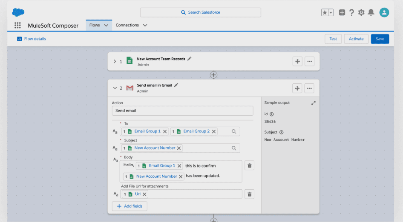Screen dimensions: 403x222
Task: Click the Search Salesforce field
Action: [x=201, y=12]
